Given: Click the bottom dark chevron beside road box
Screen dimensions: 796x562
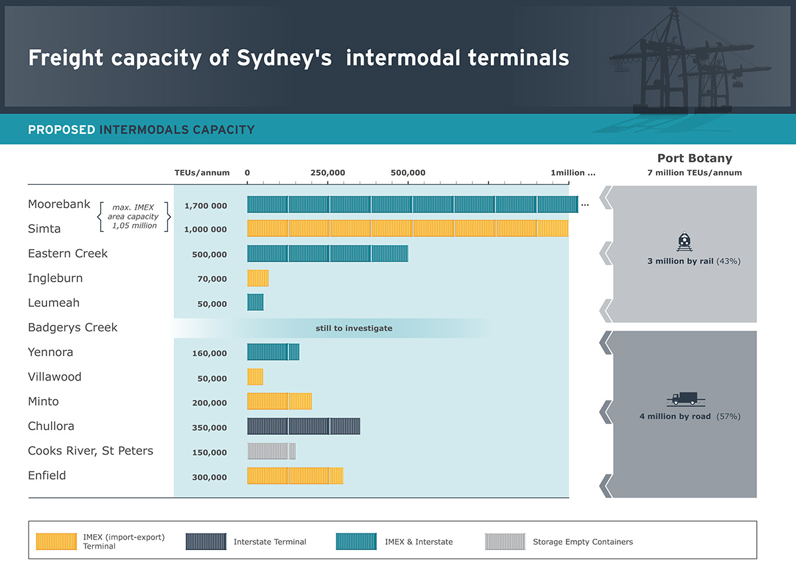Looking at the screenshot, I should point(605,485).
